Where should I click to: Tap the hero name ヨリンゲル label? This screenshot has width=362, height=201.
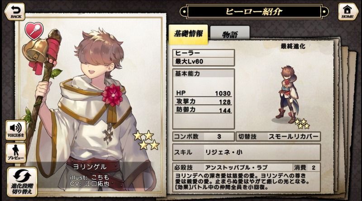[x=90, y=167]
